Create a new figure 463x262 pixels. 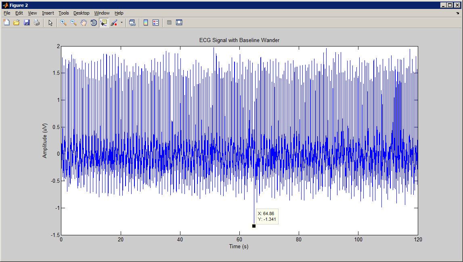6,22
